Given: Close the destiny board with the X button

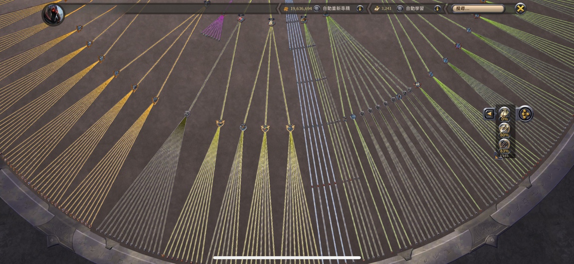Looking at the screenshot, I should [520, 8].
